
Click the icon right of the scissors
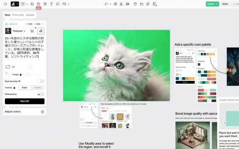127,4
